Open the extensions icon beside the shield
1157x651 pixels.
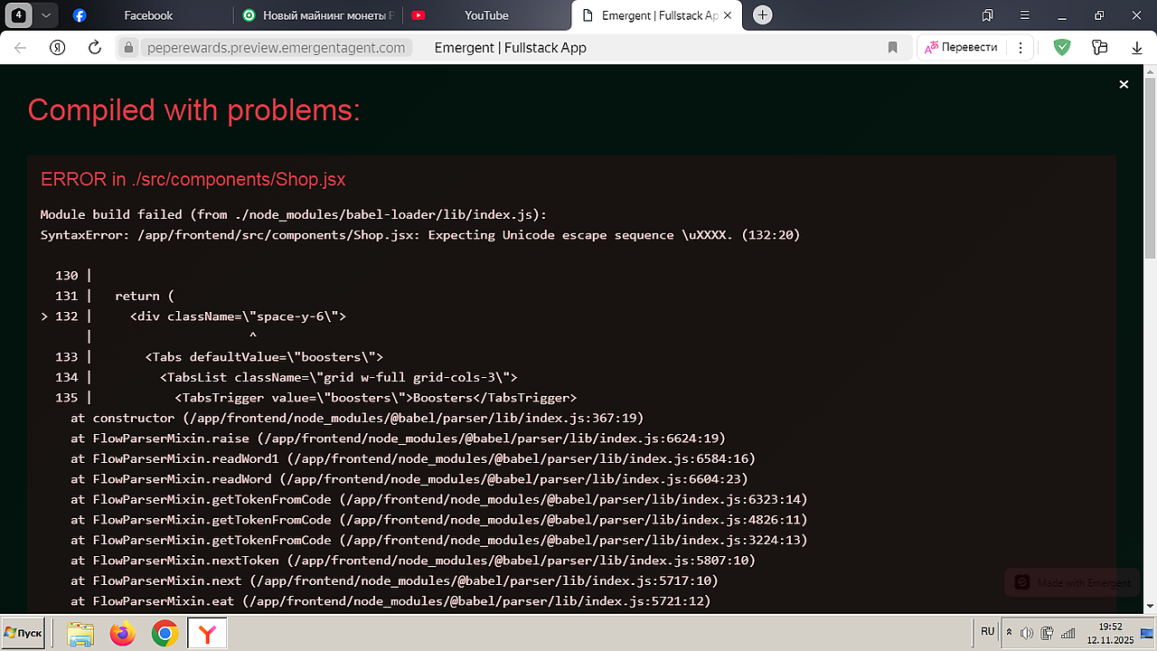[x=1099, y=48]
